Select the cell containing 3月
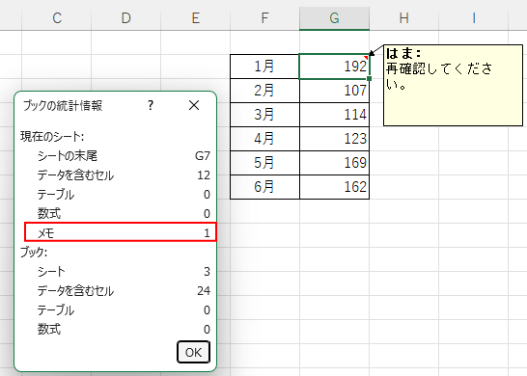This screenshot has height=376, width=527. click(264, 115)
